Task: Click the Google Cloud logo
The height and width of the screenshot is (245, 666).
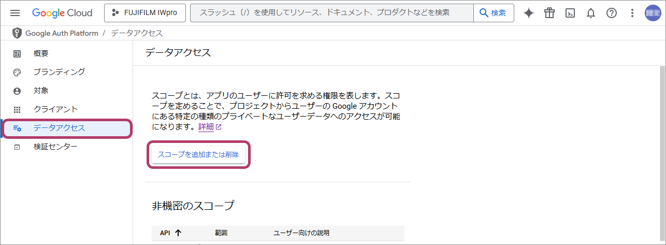Action: 62,13
